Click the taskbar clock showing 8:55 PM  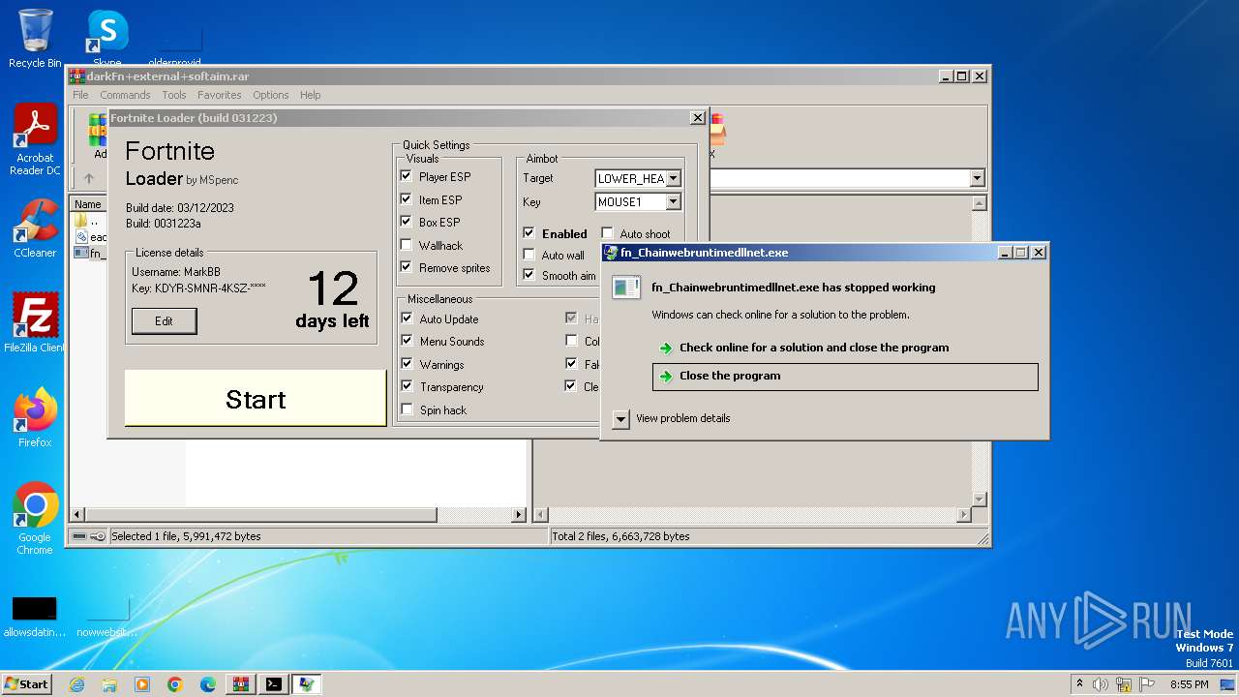(x=1189, y=684)
